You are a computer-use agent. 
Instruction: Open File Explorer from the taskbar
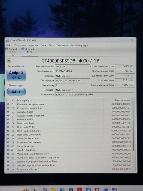tap(53, 190)
